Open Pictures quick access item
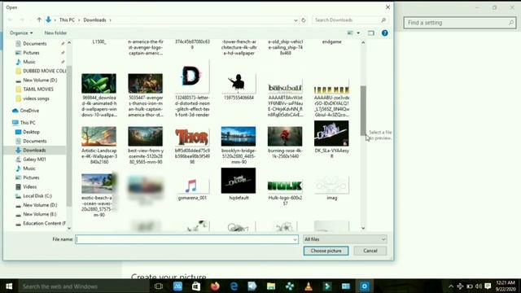This screenshot has height=293, width=521. [x=31, y=53]
